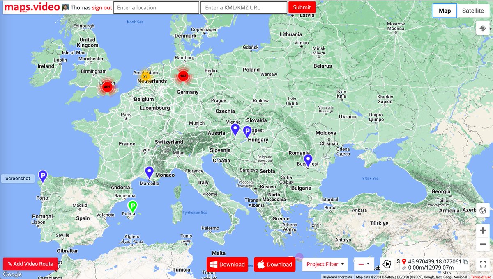This screenshot has height=279, width=493.
Task: Click the blue pin marker at Bucharest
Action: (308, 161)
